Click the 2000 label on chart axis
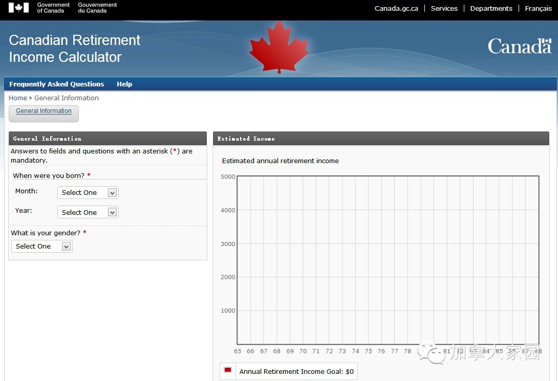 [x=228, y=277]
